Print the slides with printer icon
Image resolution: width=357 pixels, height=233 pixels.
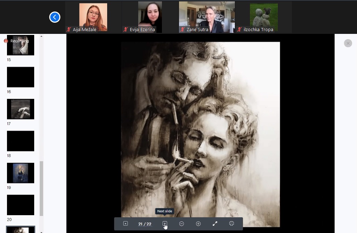pos(232,224)
